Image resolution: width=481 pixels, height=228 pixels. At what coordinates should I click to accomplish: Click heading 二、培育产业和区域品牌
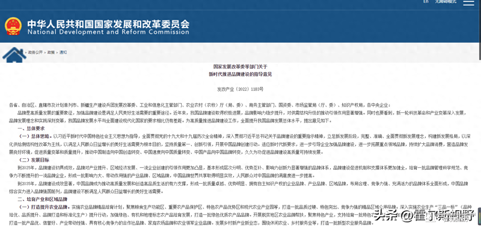coord(42,199)
